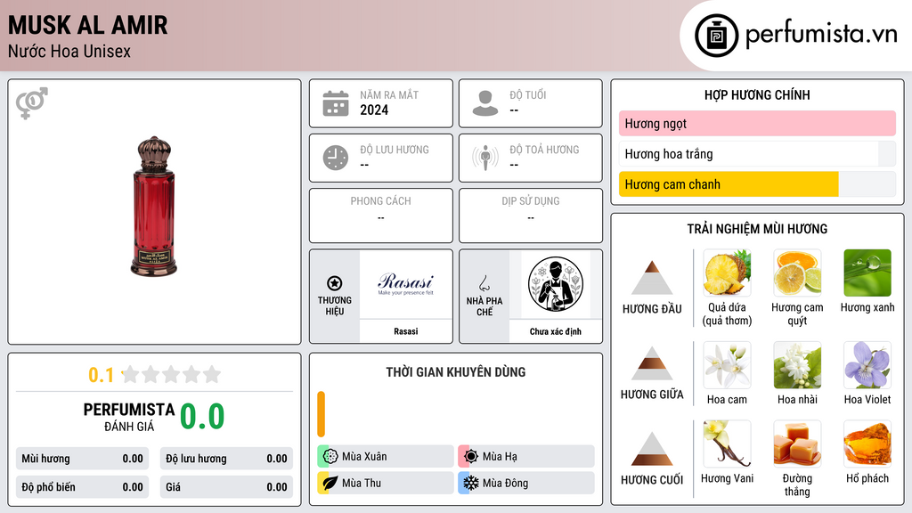This screenshot has width=912, height=513.
Task: Open the Musk Al Amir bottle image
Action: coord(153,206)
